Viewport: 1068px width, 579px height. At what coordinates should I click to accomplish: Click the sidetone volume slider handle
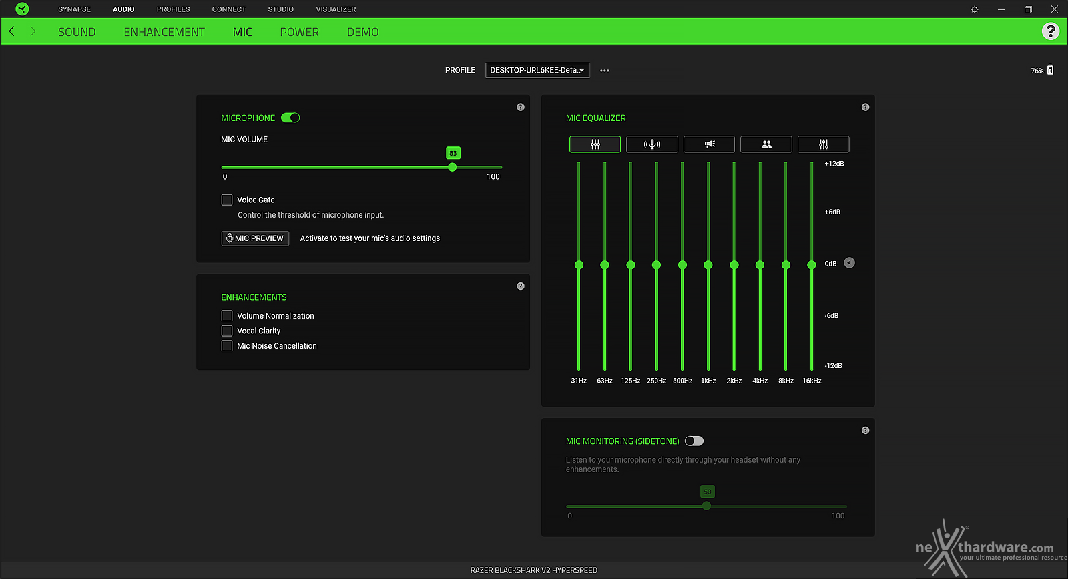tap(707, 506)
